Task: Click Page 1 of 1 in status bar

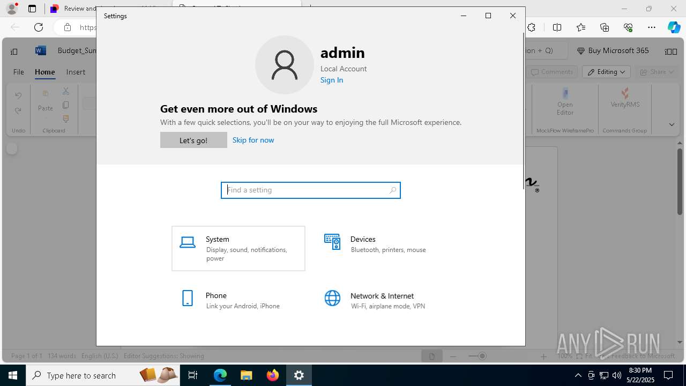Action: pyautogui.click(x=27, y=356)
